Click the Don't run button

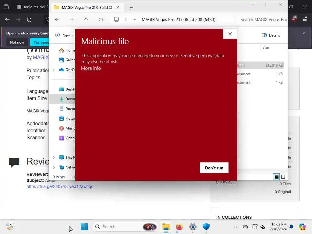point(214,168)
